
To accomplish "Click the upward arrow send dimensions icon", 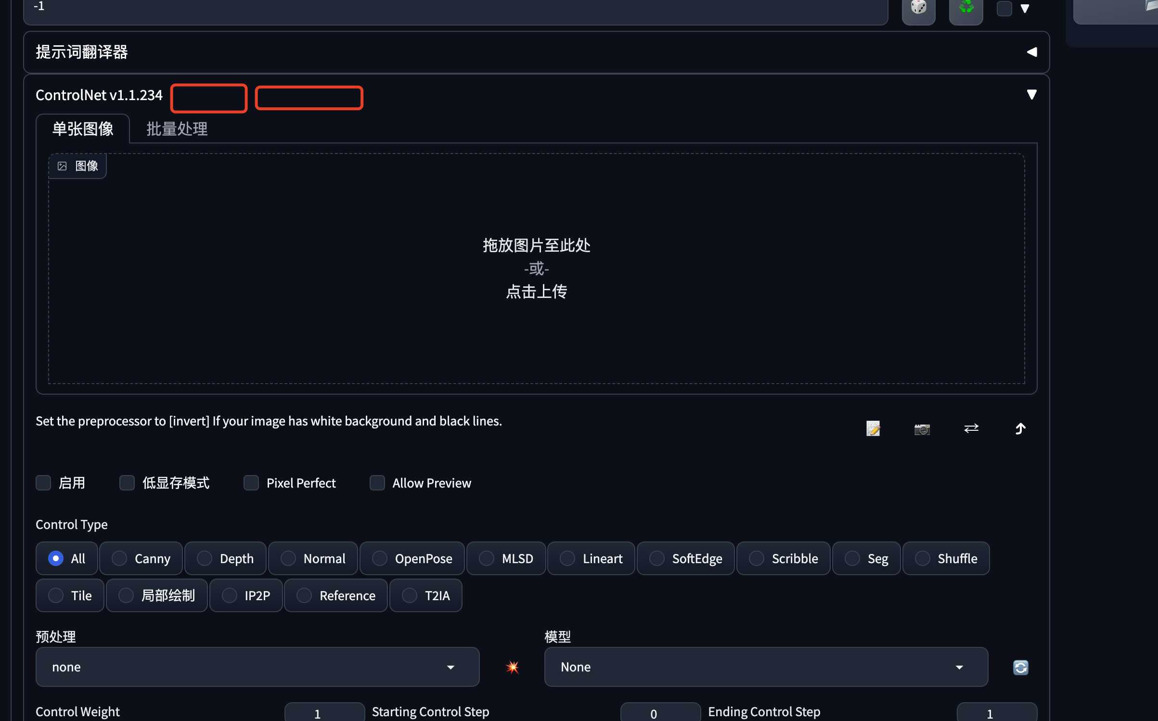I will click(x=1020, y=428).
